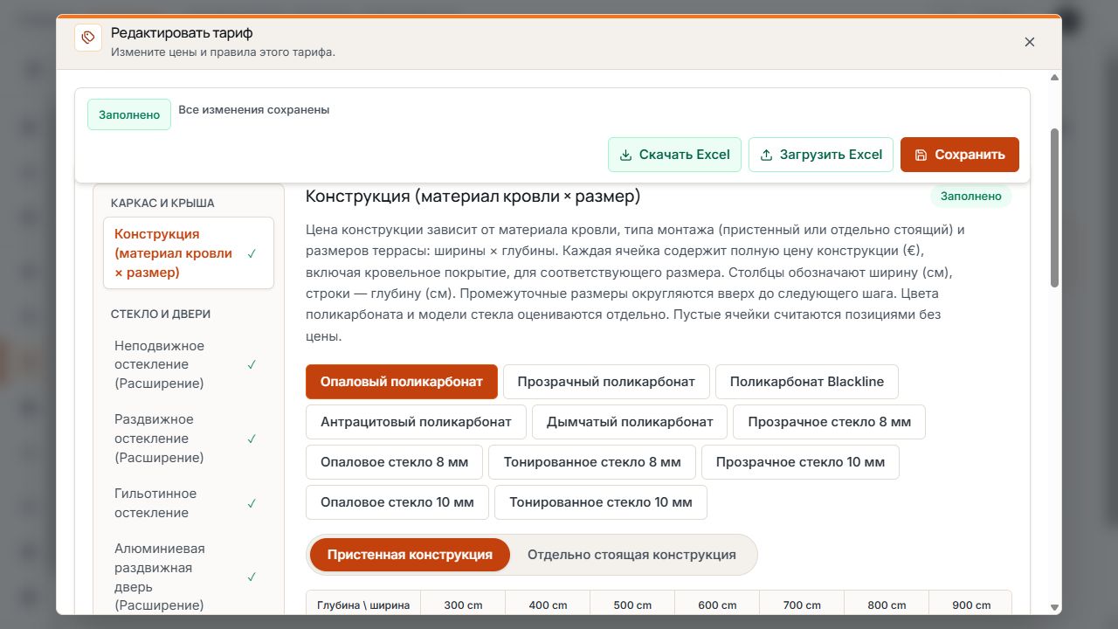Close the Редактировать тариф dialog

click(1030, 42)
